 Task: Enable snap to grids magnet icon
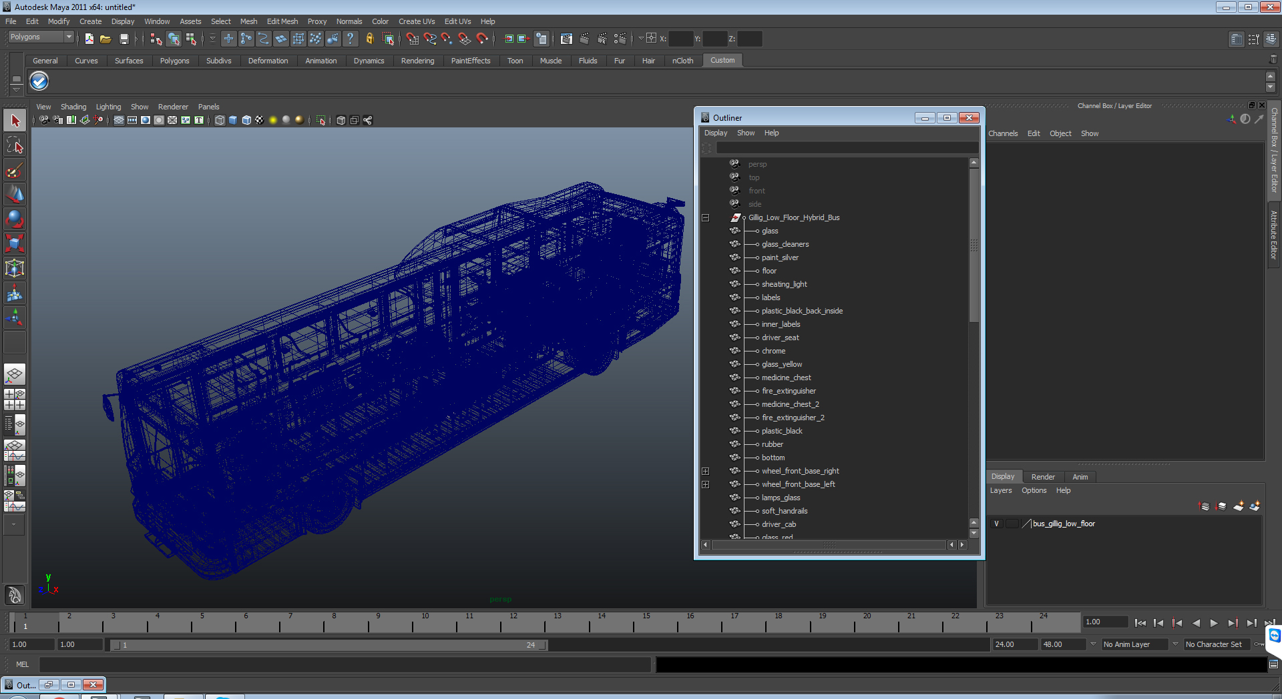(412, 39)
